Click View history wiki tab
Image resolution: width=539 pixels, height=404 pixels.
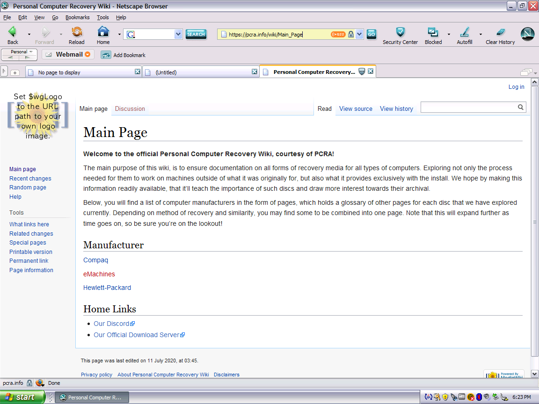(x=396, y=108)
